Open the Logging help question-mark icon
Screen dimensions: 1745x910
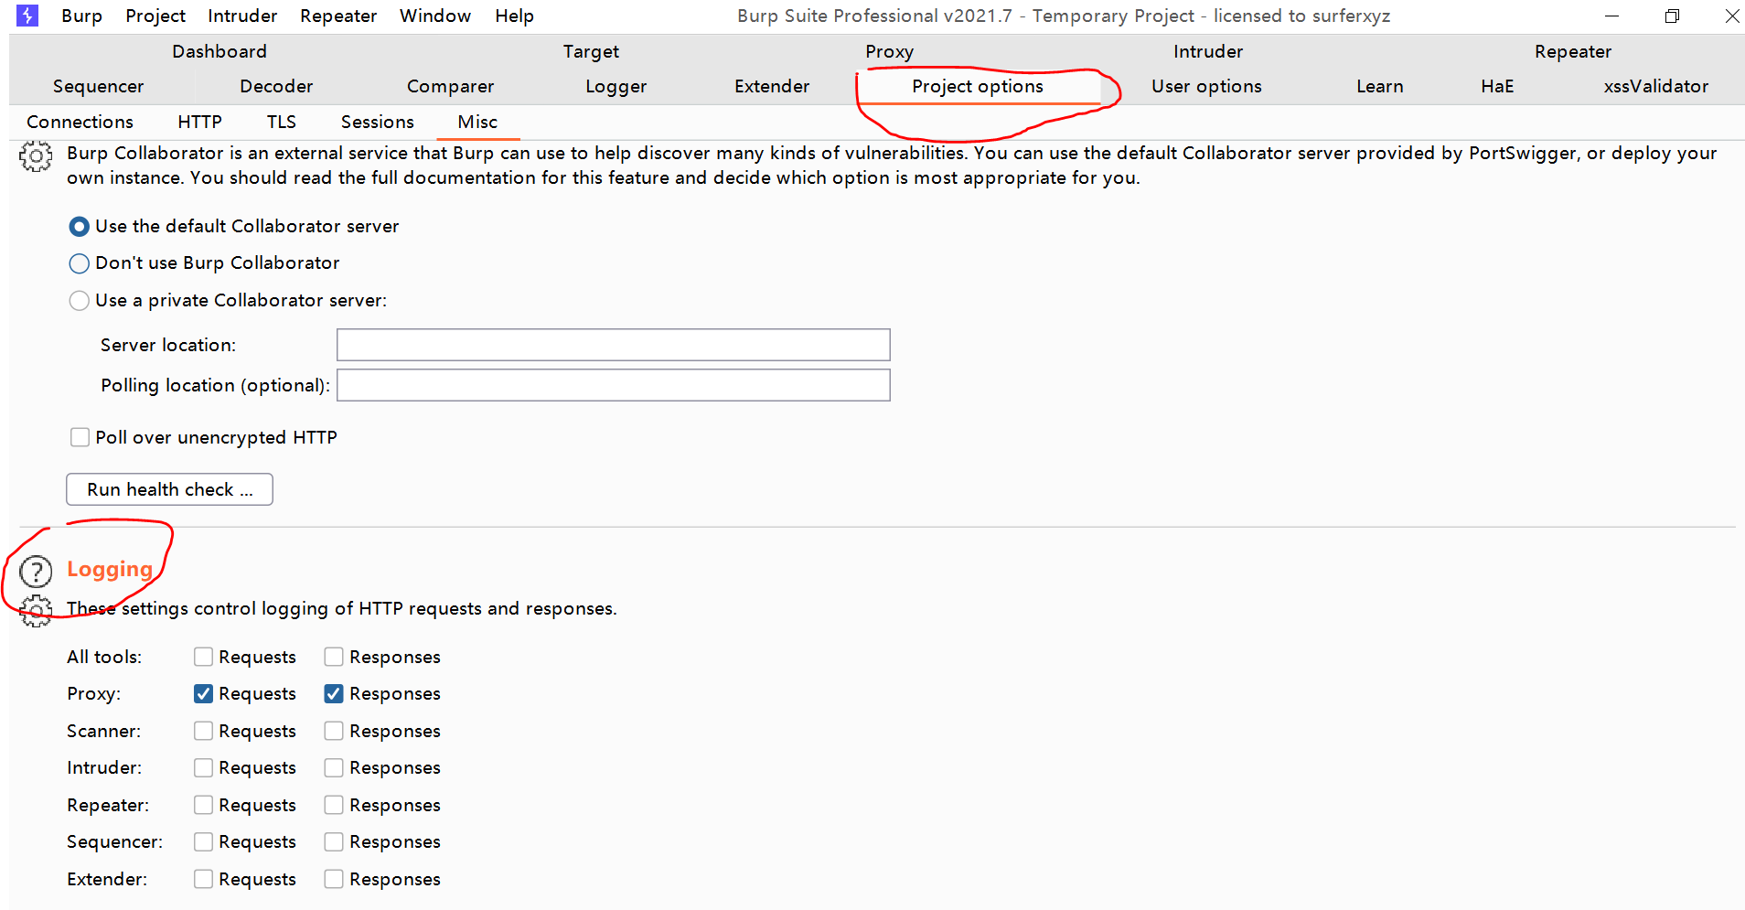tap(36, 572)
